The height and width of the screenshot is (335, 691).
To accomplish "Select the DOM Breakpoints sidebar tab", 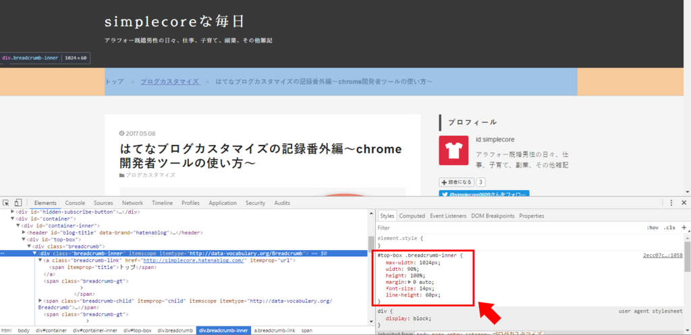I will pos(493,216).
